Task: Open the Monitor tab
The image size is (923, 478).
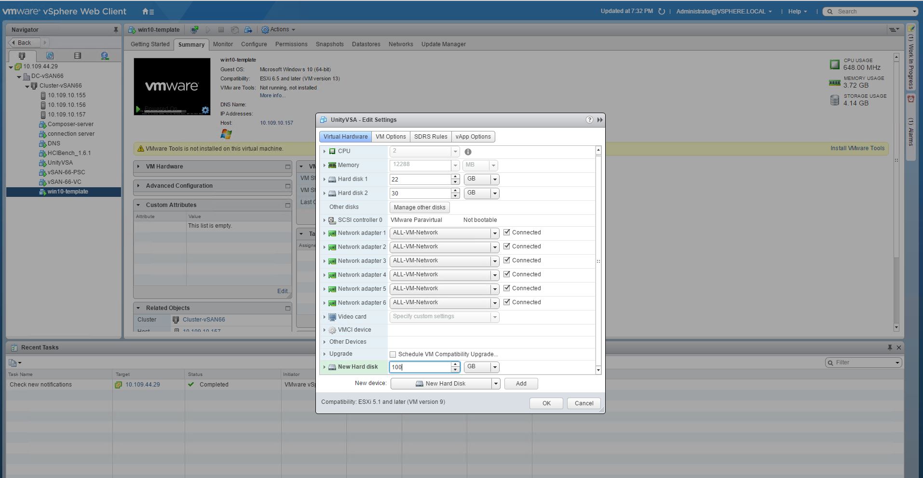Action: point(223,44)
